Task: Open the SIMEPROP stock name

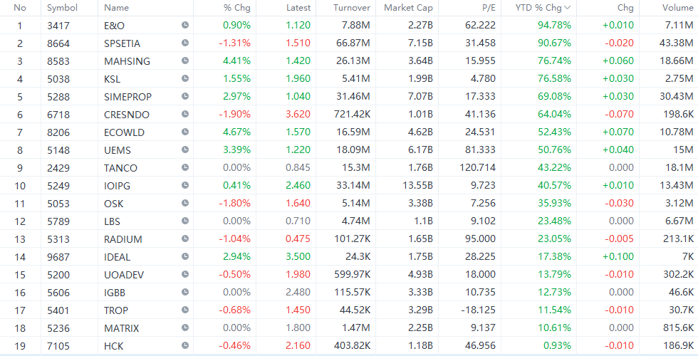Action: pos(127,97)
